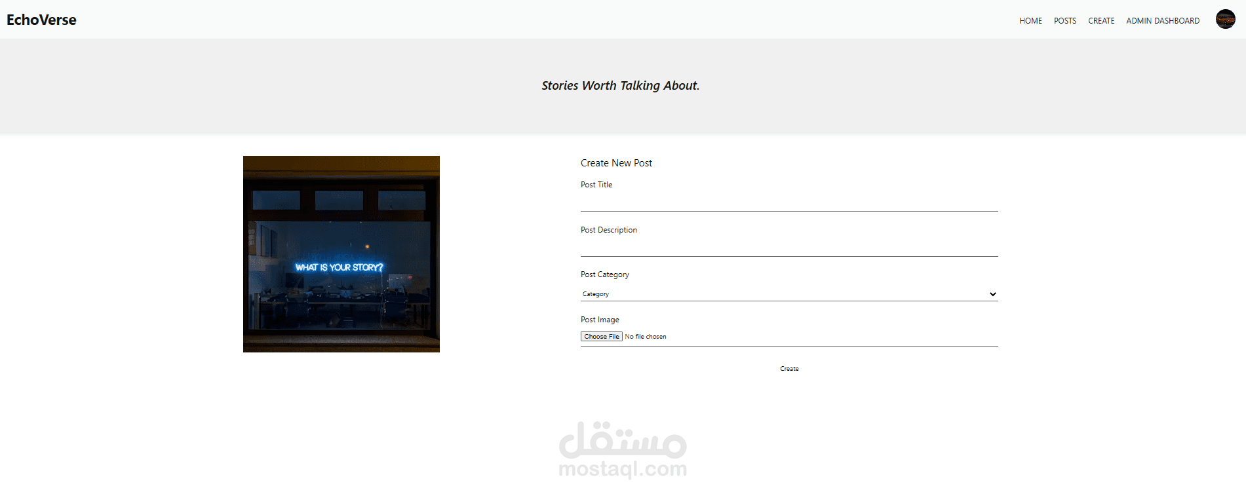Focus the Post Title field
1246x490 pixels.
click(789, 202)
